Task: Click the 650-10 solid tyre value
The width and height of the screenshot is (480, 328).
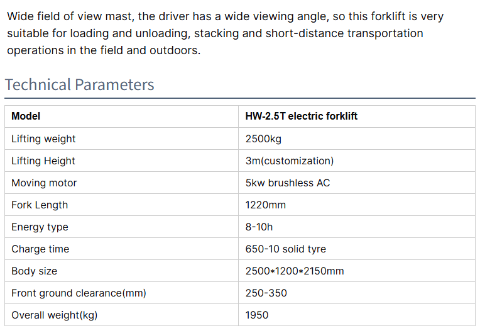Action: 286,249
